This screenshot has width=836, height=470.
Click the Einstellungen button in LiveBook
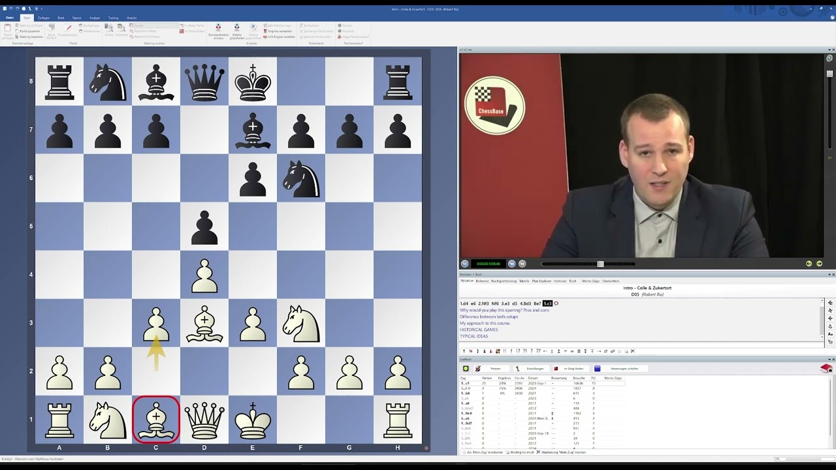click(532, 368)
